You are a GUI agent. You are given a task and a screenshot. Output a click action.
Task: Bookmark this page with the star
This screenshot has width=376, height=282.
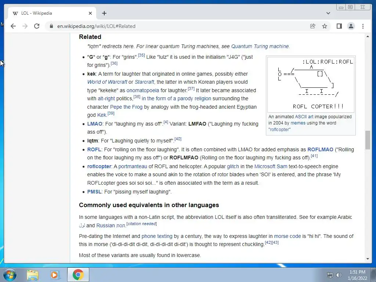[x=325, y=26]
